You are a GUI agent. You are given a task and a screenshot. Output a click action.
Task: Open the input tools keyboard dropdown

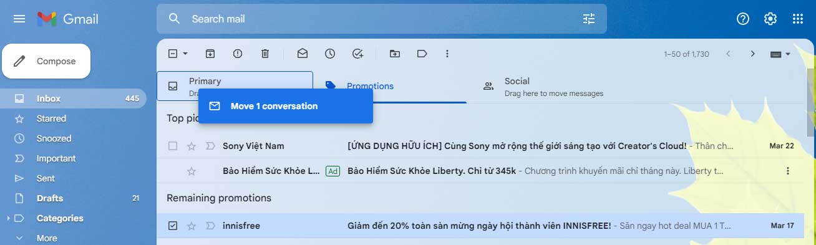pos(780,54)
